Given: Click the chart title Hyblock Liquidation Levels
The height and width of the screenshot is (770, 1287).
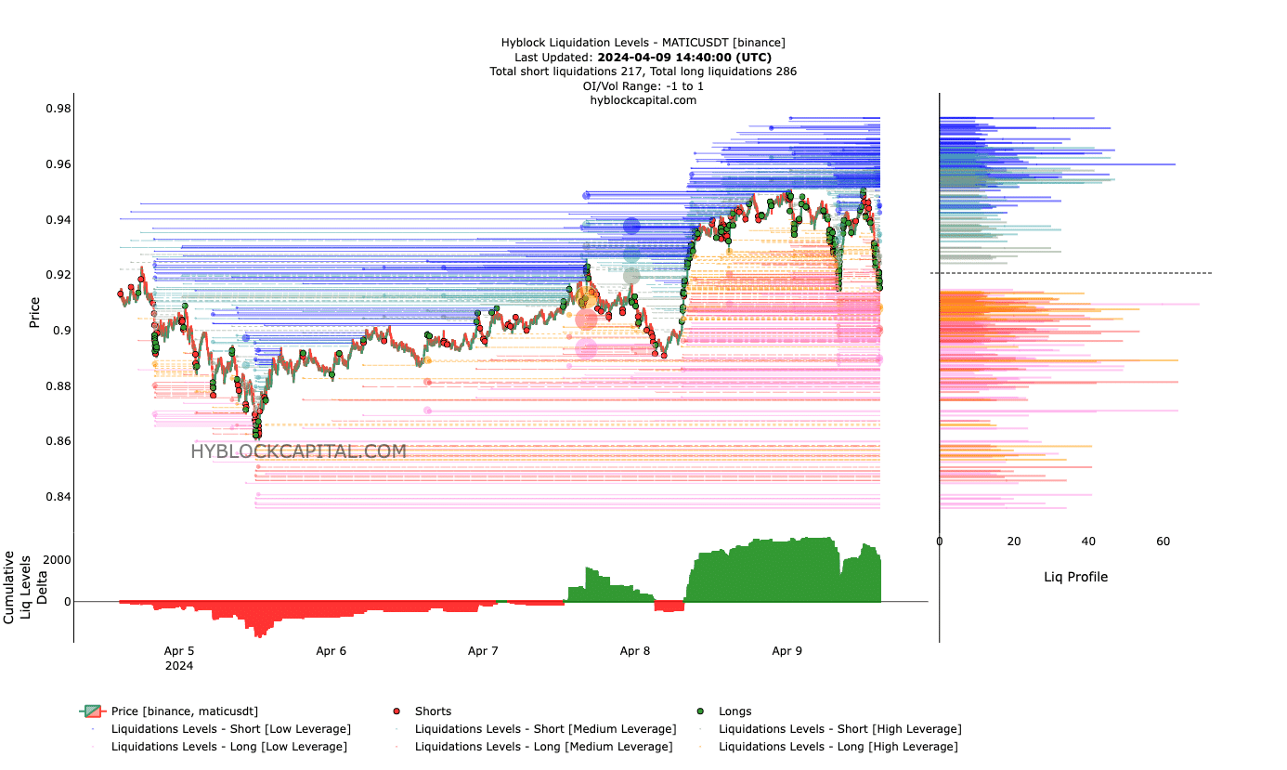Looking at the screenshot, I should click(x=643, y=42).
